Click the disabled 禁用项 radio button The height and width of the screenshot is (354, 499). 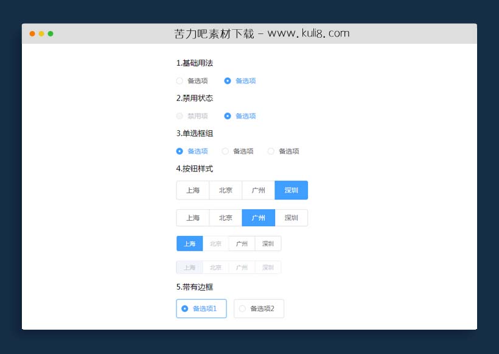tap(180, 116)
